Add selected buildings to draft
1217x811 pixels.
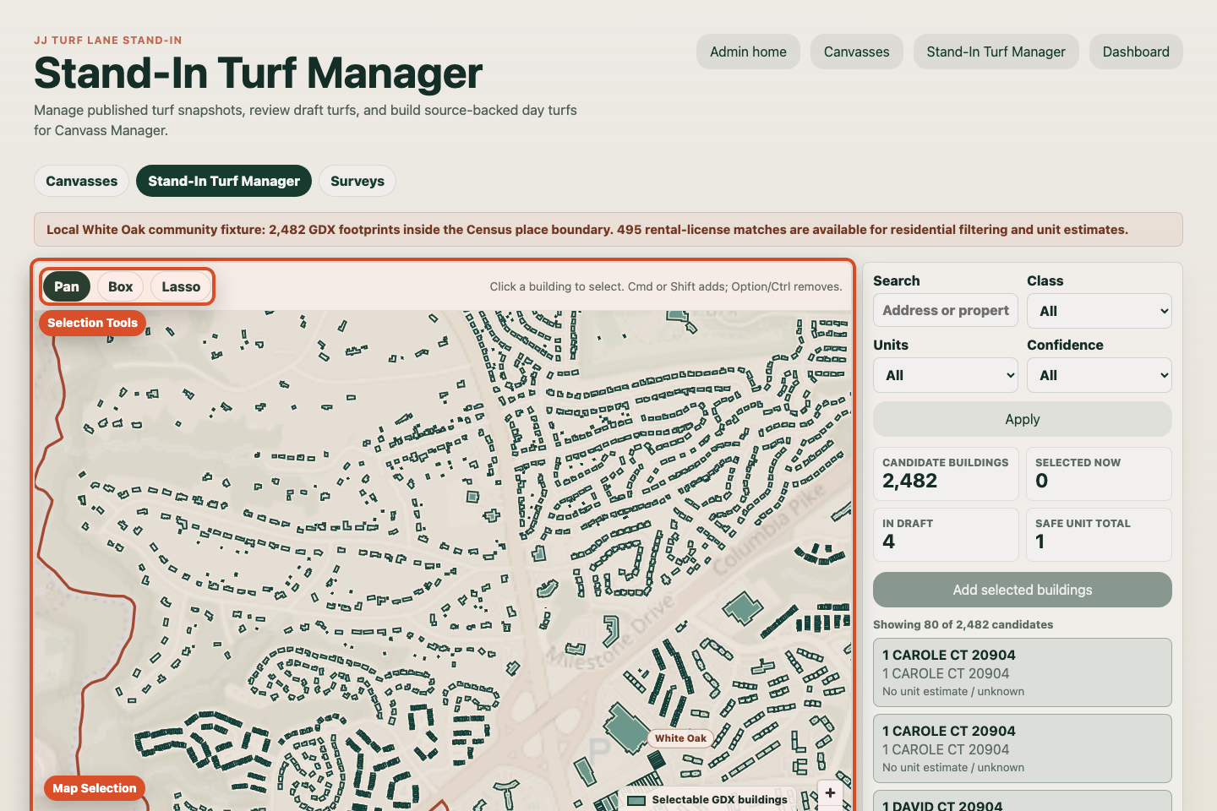pyautogui.click(x=1023, y=590)
